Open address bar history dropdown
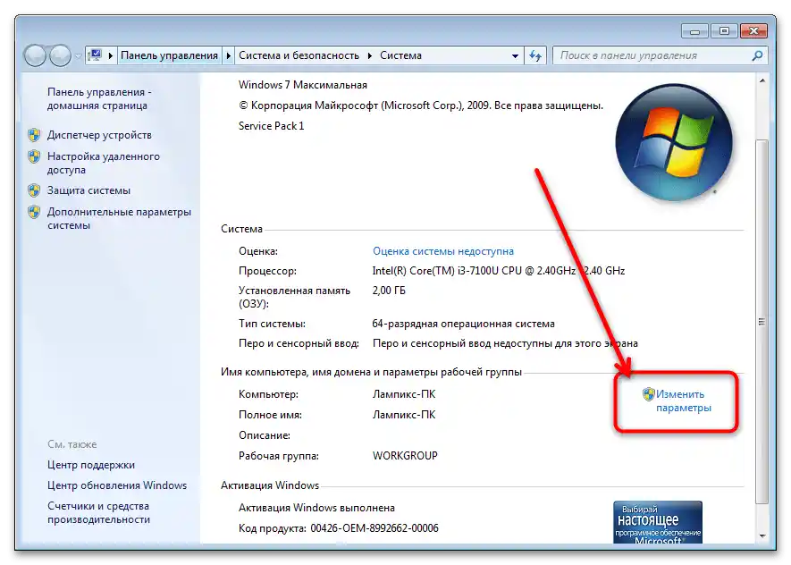The height and width of the screenshot is (565, 791). point(515,56)
